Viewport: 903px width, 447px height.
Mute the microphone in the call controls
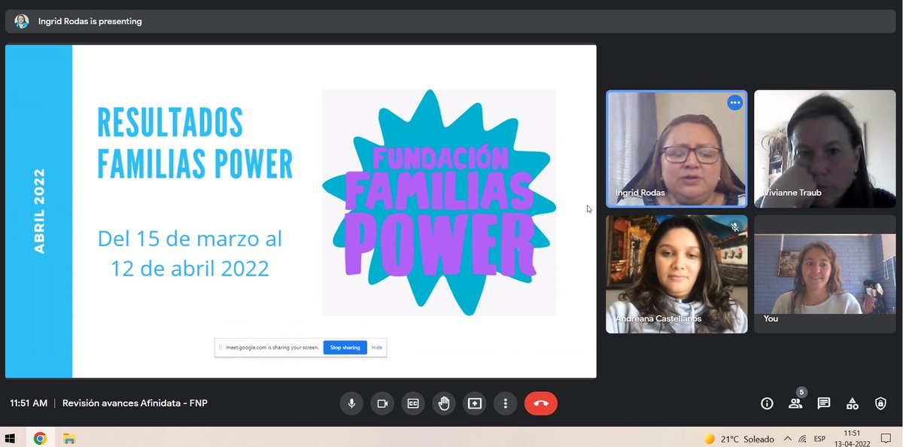tap(351, 403)
